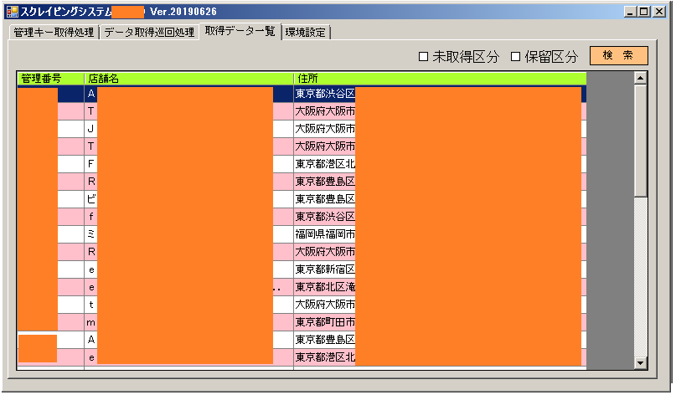Click the 店舗名 column header
This screenshot has height=395, width=676.
[188, 79]
